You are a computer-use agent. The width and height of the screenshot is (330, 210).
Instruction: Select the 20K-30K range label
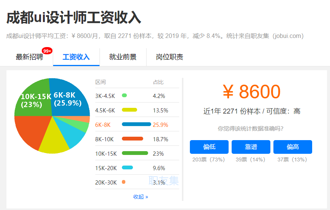click(x=106, y=182)
